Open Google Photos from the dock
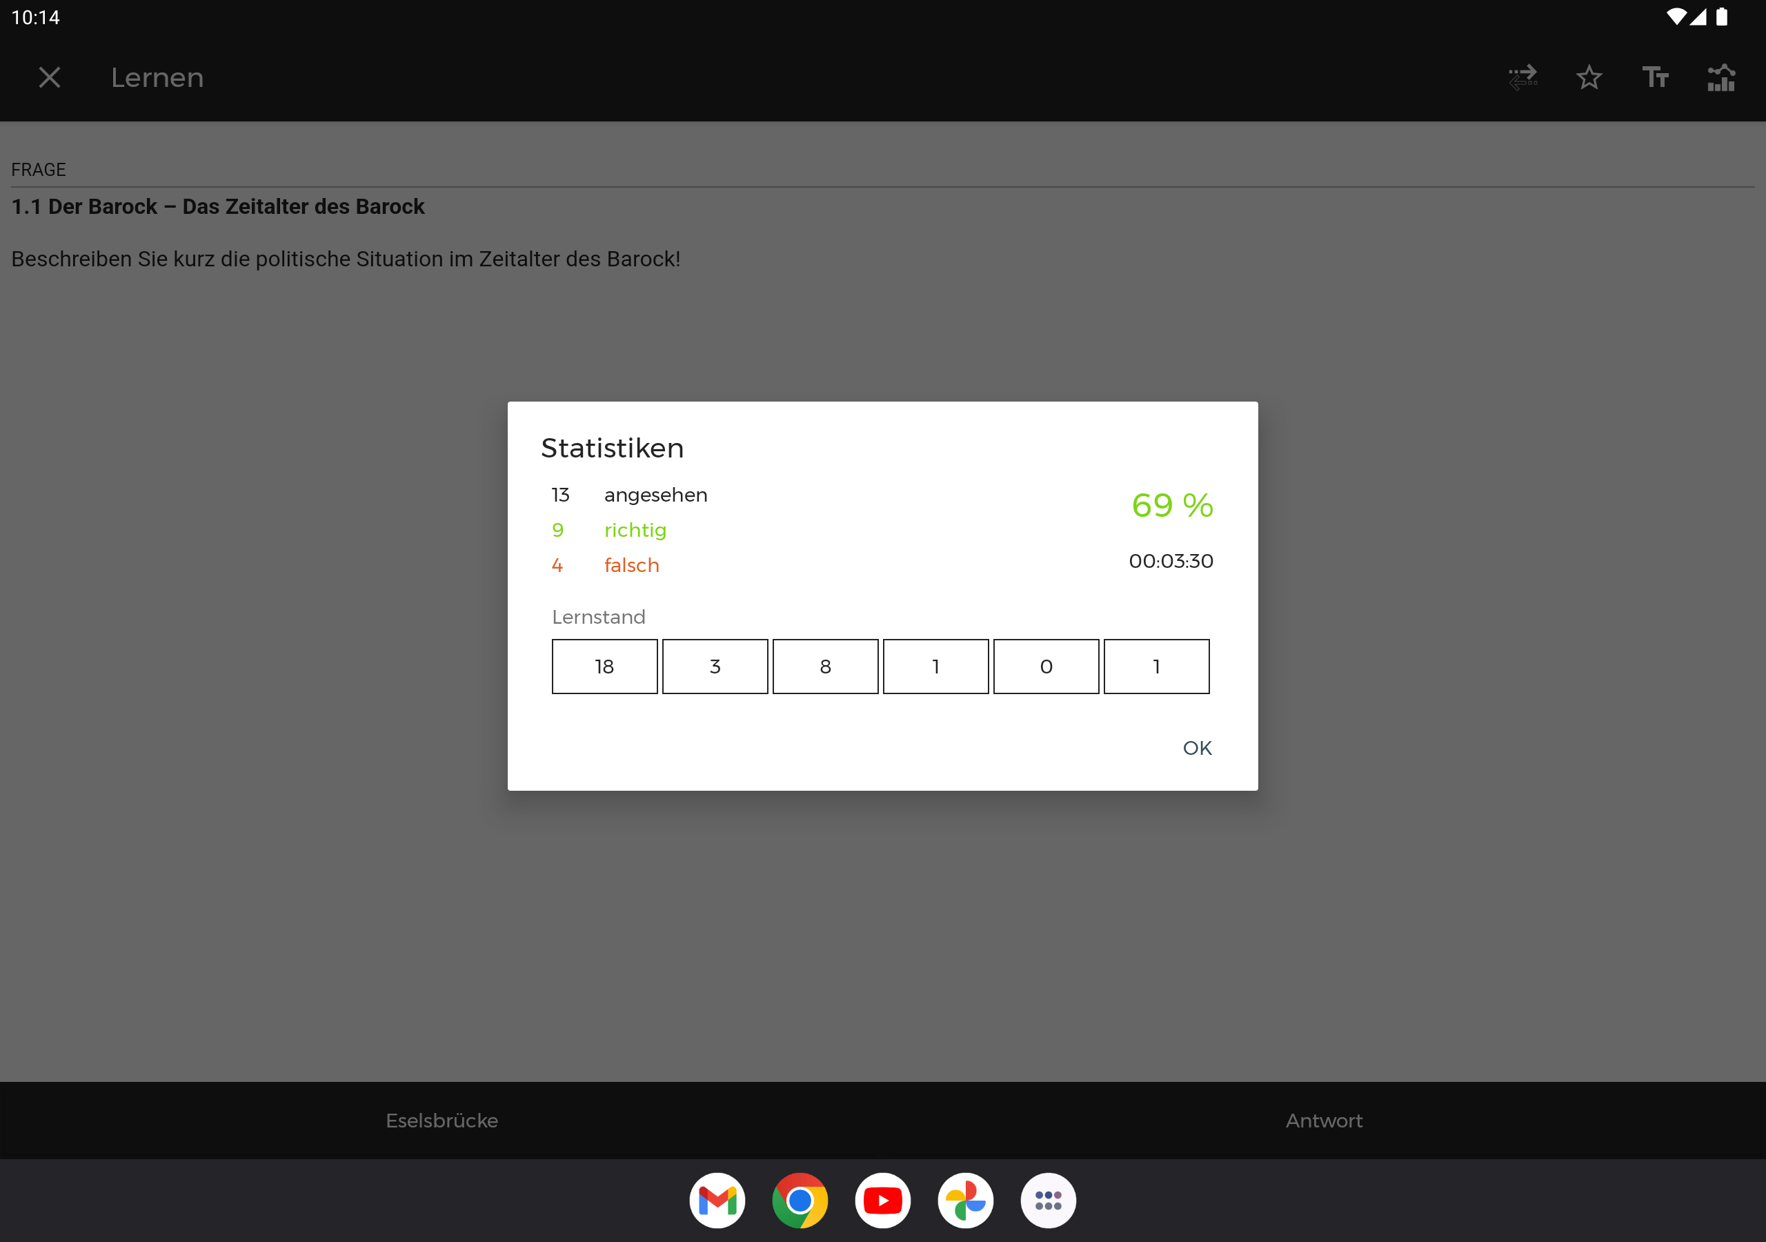 click(965, 1201)
